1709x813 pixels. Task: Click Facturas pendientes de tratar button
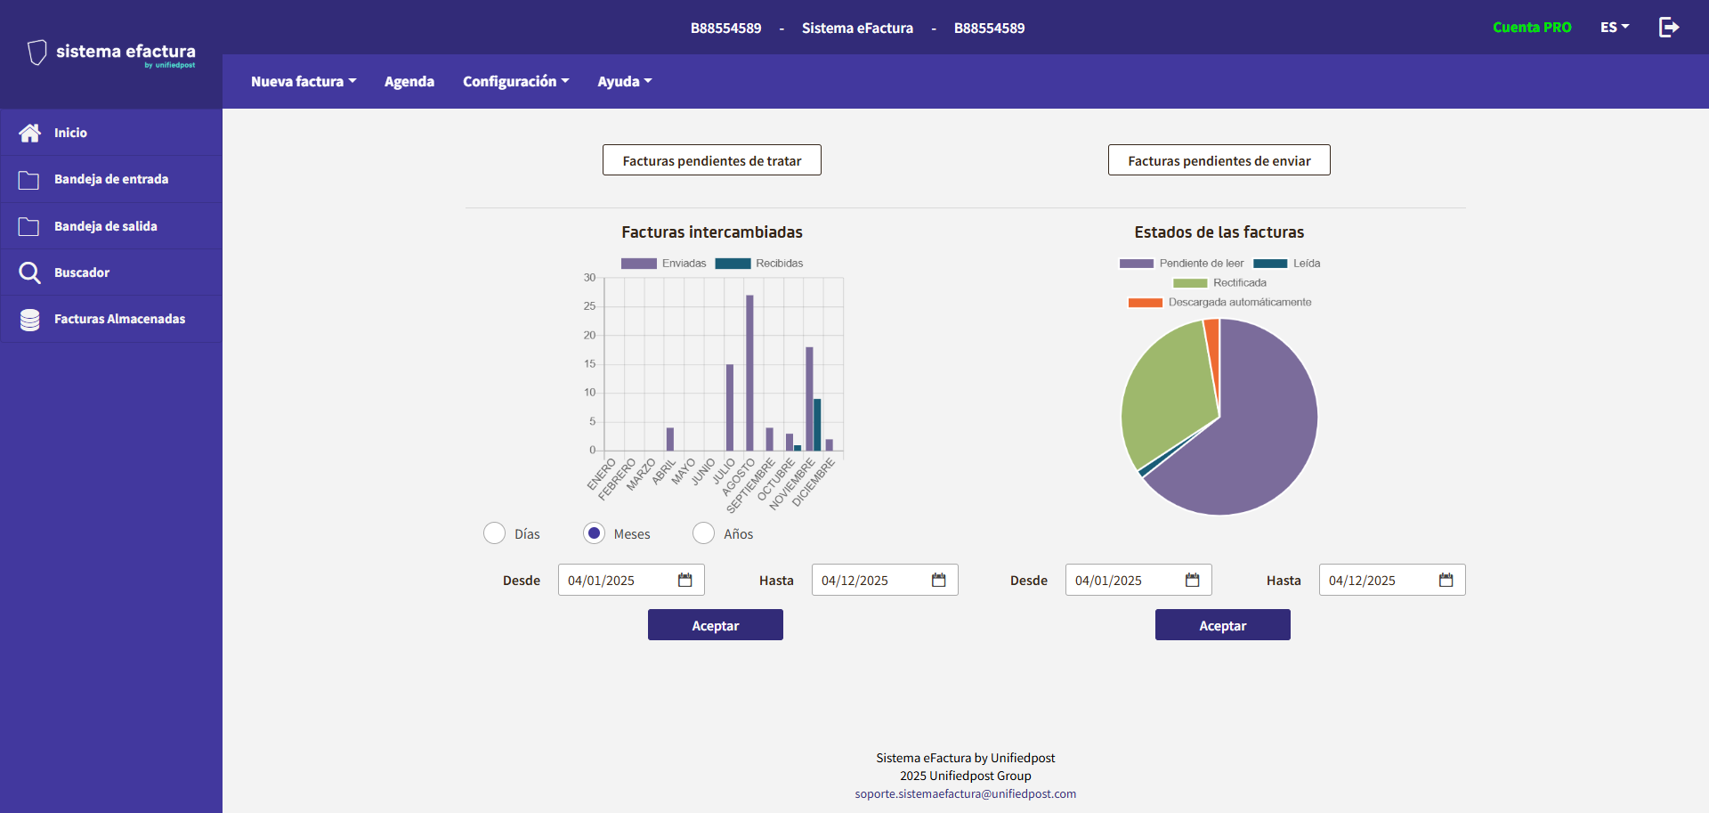711,160
